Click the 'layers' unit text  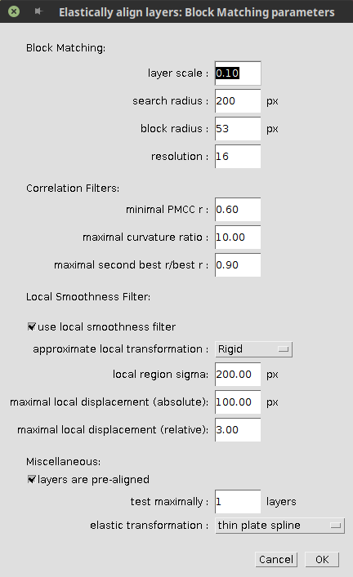[281, 502]
